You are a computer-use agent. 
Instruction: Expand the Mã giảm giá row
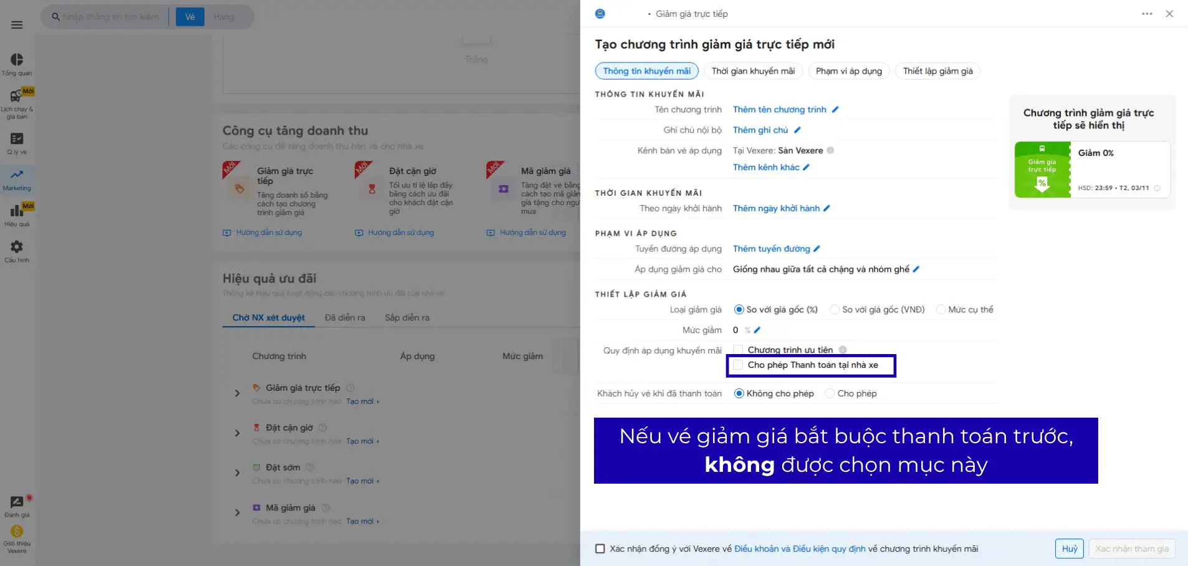click(x=237, y=513)
